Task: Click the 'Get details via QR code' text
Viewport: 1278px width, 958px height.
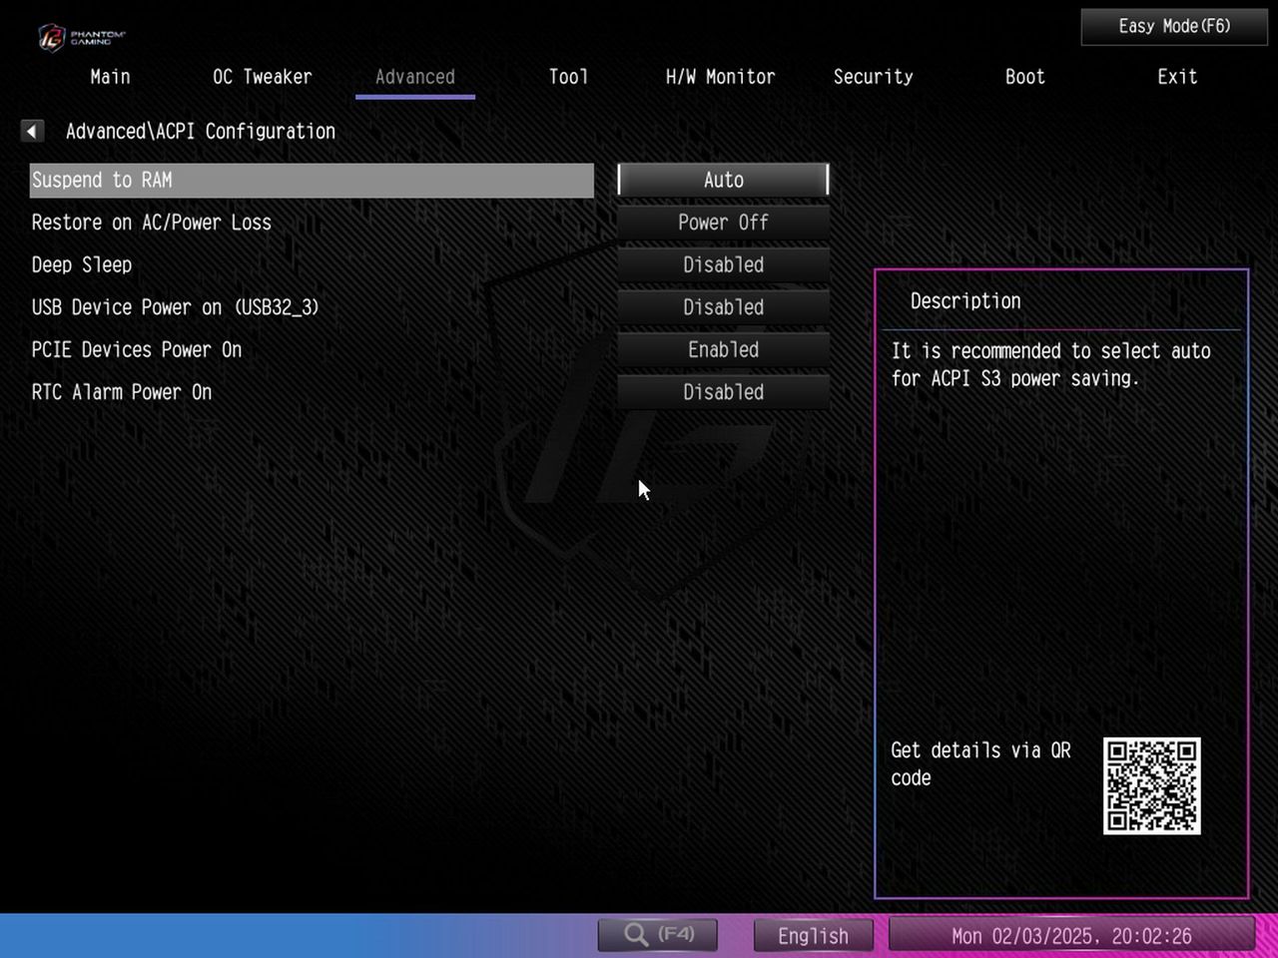Action: coord(980,763)
